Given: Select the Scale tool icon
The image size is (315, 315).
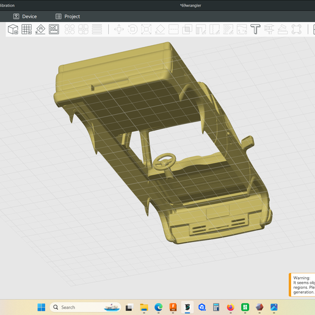Looking at the screenshot, I should point(147,29).
